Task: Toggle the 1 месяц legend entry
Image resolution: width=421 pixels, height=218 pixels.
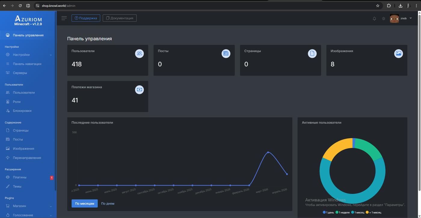Action: 358,212
